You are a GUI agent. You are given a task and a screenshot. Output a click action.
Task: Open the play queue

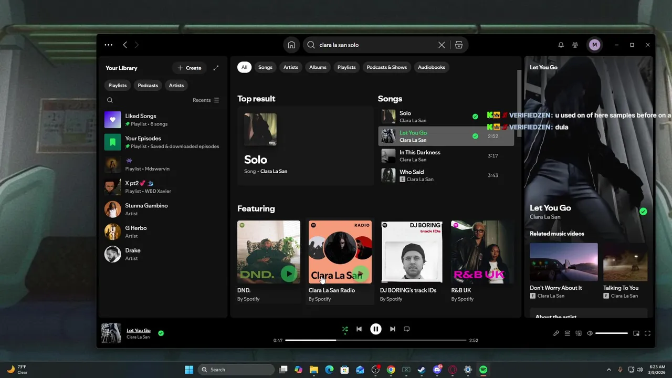point(567,333)
